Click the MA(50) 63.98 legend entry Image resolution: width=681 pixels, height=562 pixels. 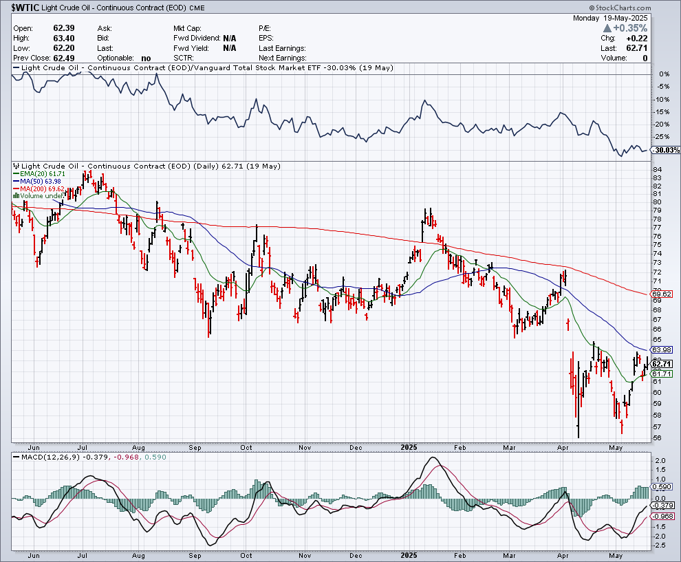click(38, 181)
